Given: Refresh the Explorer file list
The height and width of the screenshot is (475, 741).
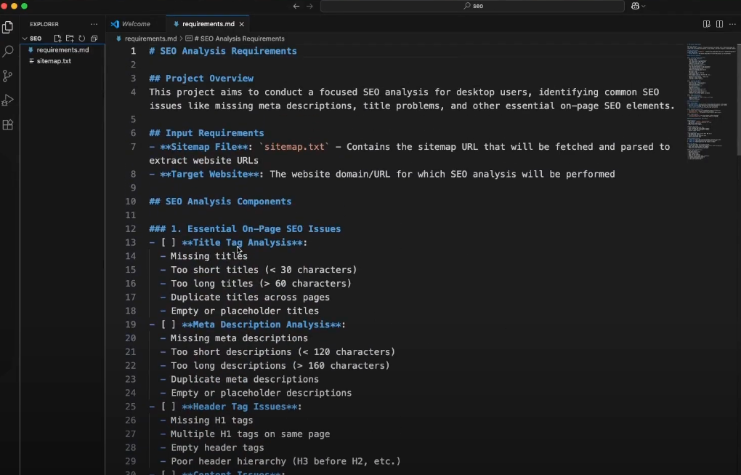Looking at the screenshot, I should point(82,39).
